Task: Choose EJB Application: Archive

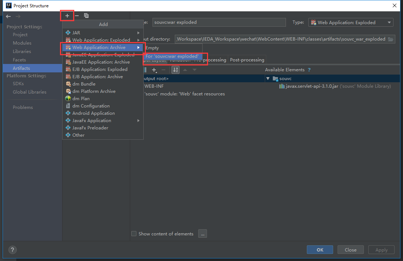Action: (x=103, y=76)
